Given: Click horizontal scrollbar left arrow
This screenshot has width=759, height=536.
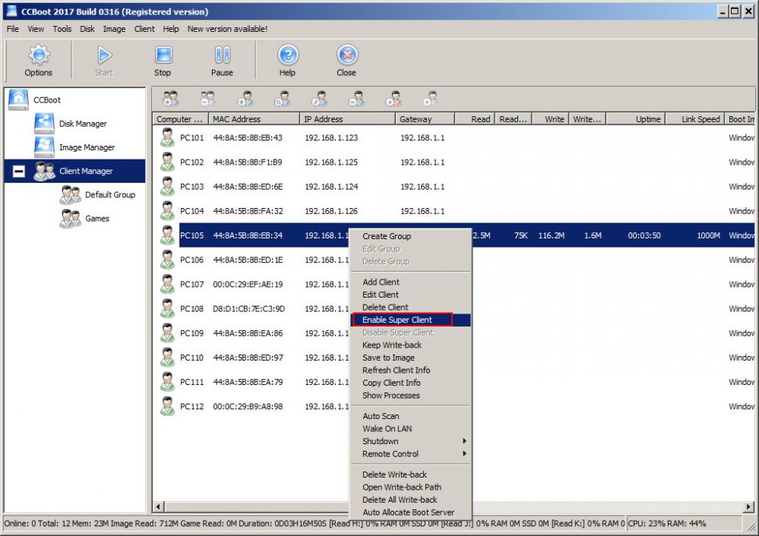Looking at the screenshot, I should pyautogui.click(x=158, y=506).
